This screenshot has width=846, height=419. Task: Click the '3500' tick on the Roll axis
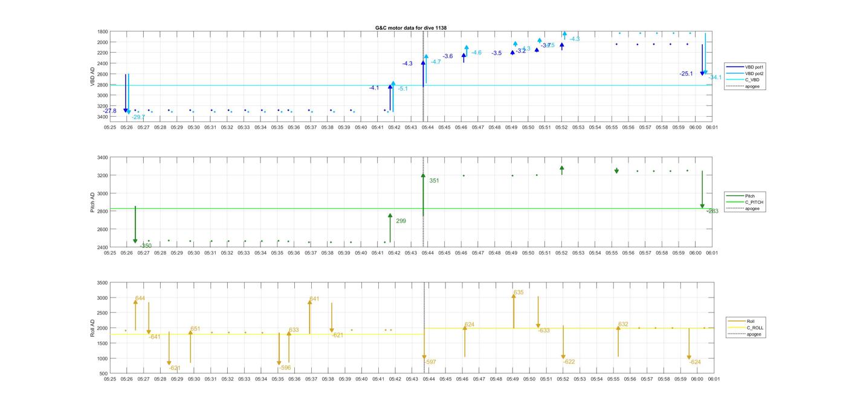[x=102, y=283]
